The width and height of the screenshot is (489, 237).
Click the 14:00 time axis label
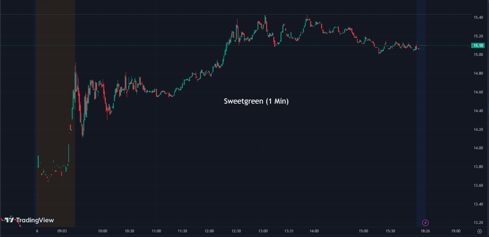pos(314,231)
